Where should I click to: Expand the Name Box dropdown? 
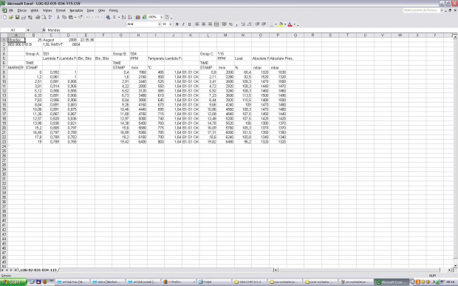[x=28, y=30]
